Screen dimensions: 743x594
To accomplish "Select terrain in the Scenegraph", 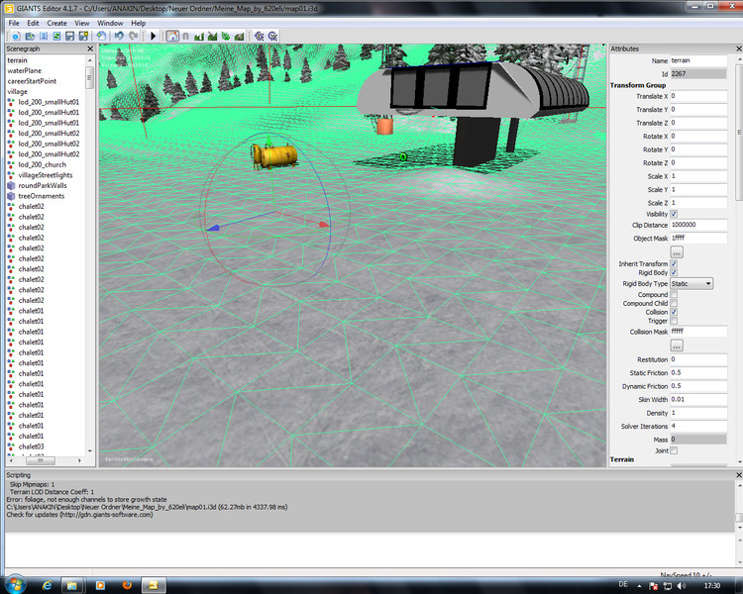I will point(18,60).
